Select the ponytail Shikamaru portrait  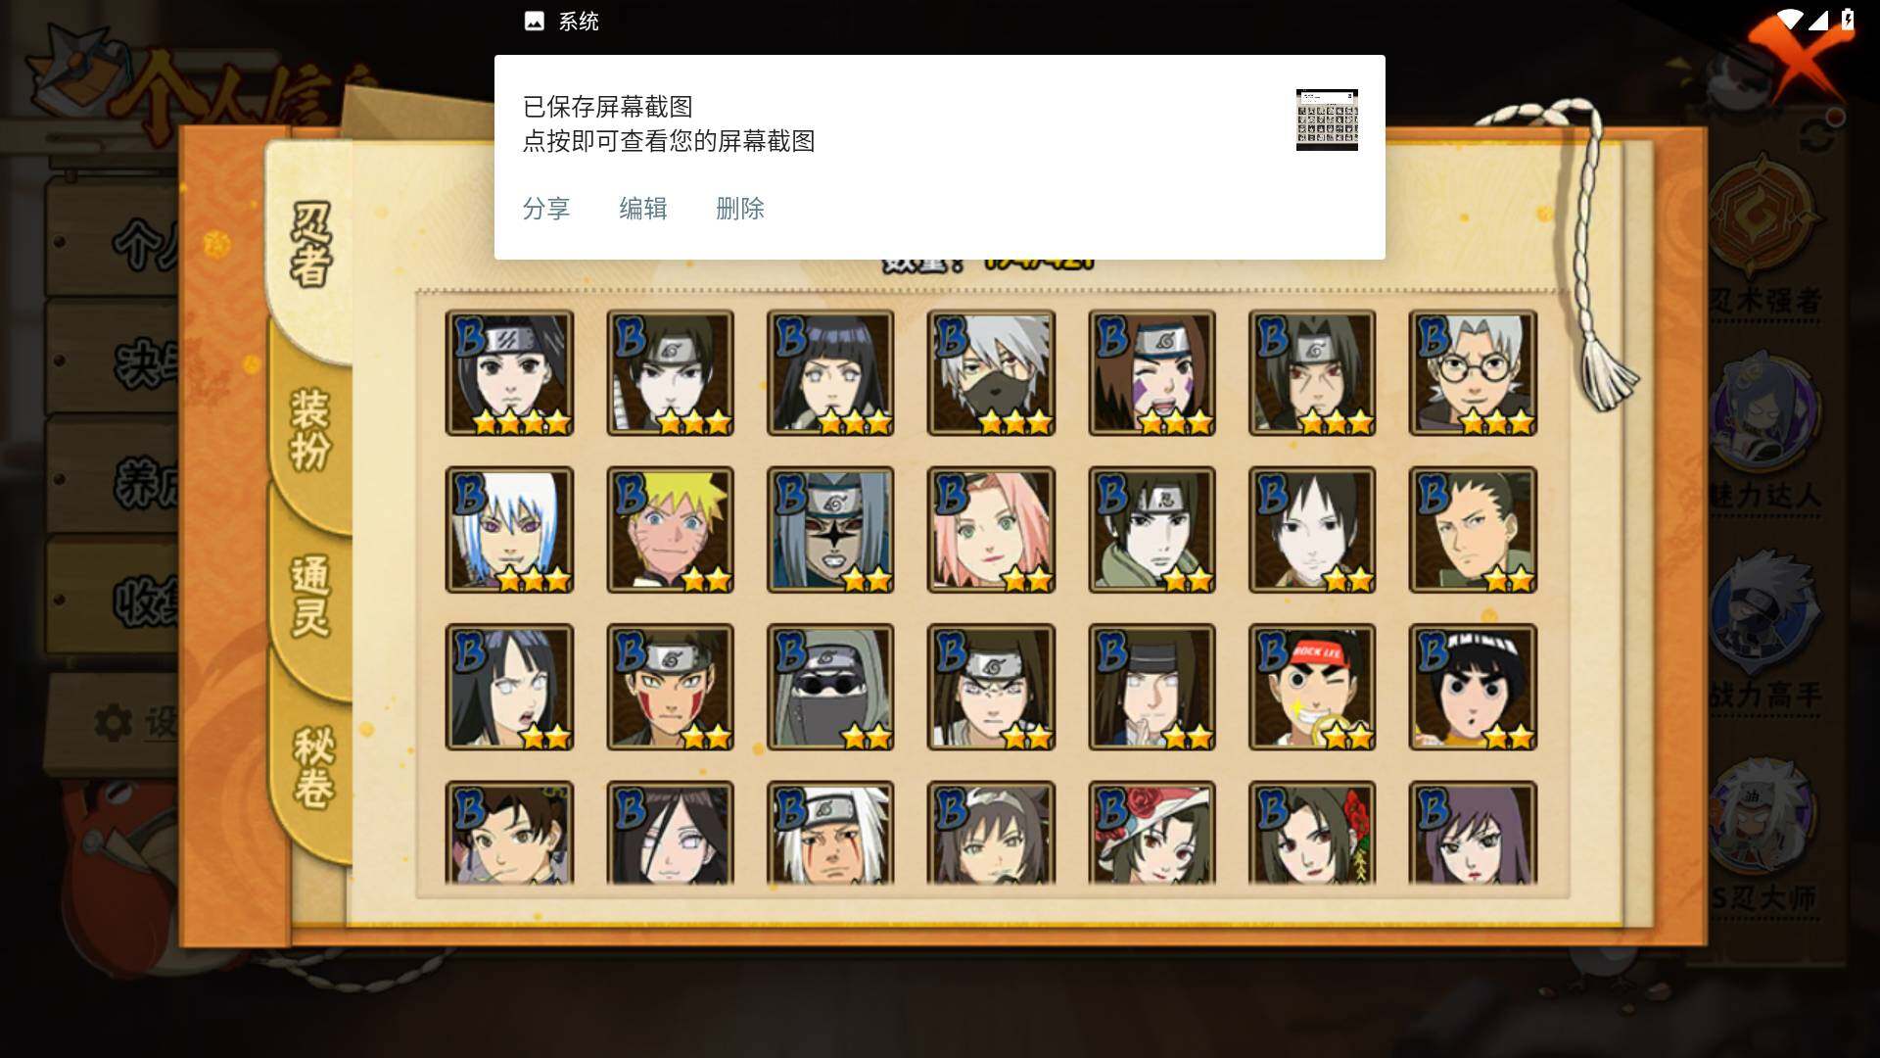click(x=1473, y=529)
